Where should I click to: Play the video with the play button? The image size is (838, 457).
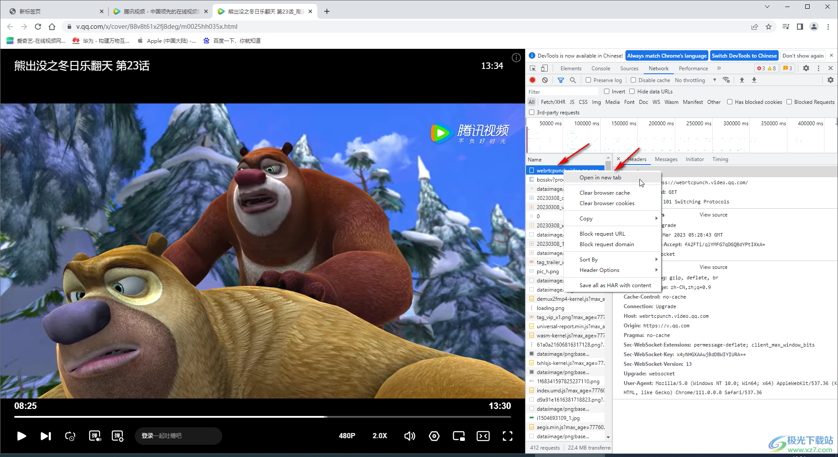tap(21, 436)
